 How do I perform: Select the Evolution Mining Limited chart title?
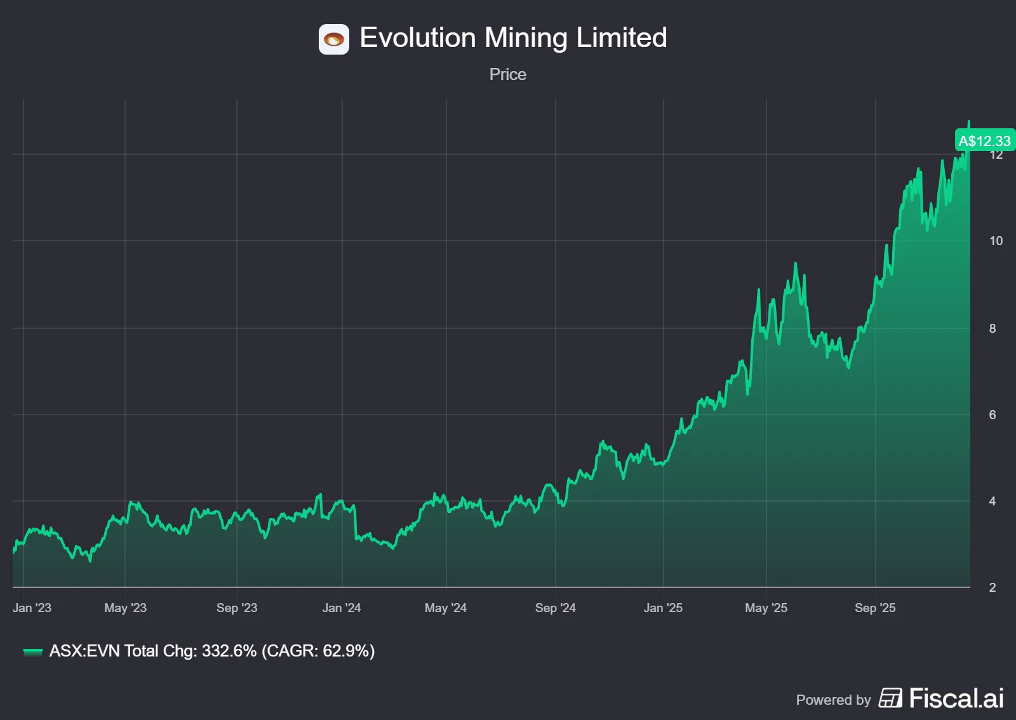[513, 37]
